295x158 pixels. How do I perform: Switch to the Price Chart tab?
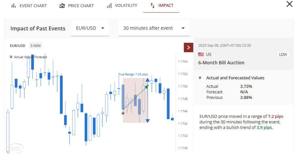(80, 6)
